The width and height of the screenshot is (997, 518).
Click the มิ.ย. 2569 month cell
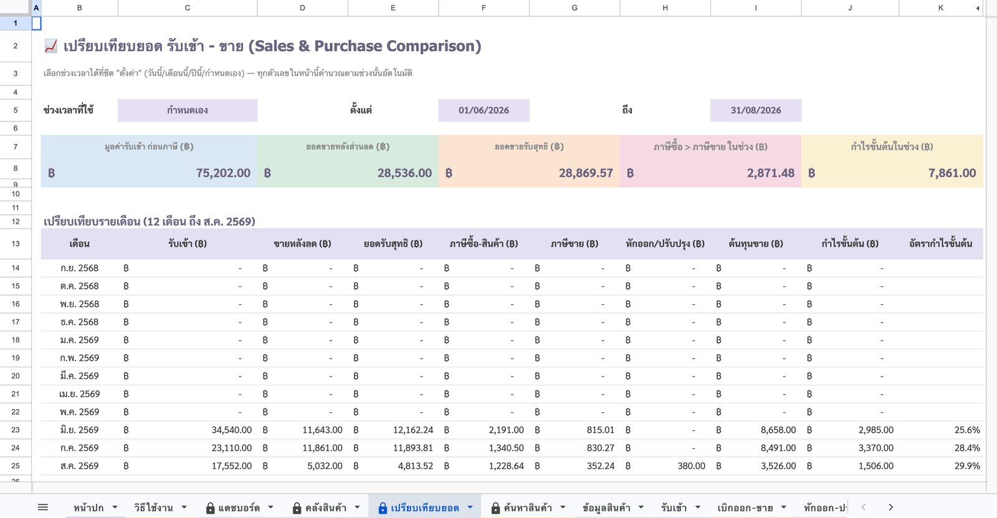point(79,430)
